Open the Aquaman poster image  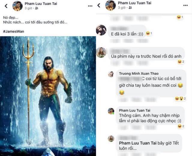click(x=48, y=96)
